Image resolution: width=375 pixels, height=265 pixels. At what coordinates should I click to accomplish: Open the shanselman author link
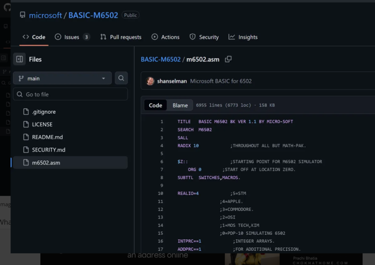tap(172, 81)
